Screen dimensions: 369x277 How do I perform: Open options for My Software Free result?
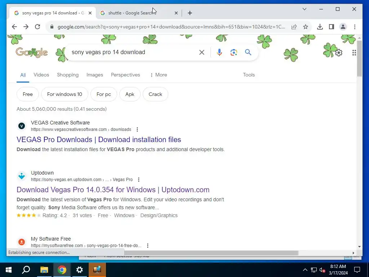(x=147, y=245)
